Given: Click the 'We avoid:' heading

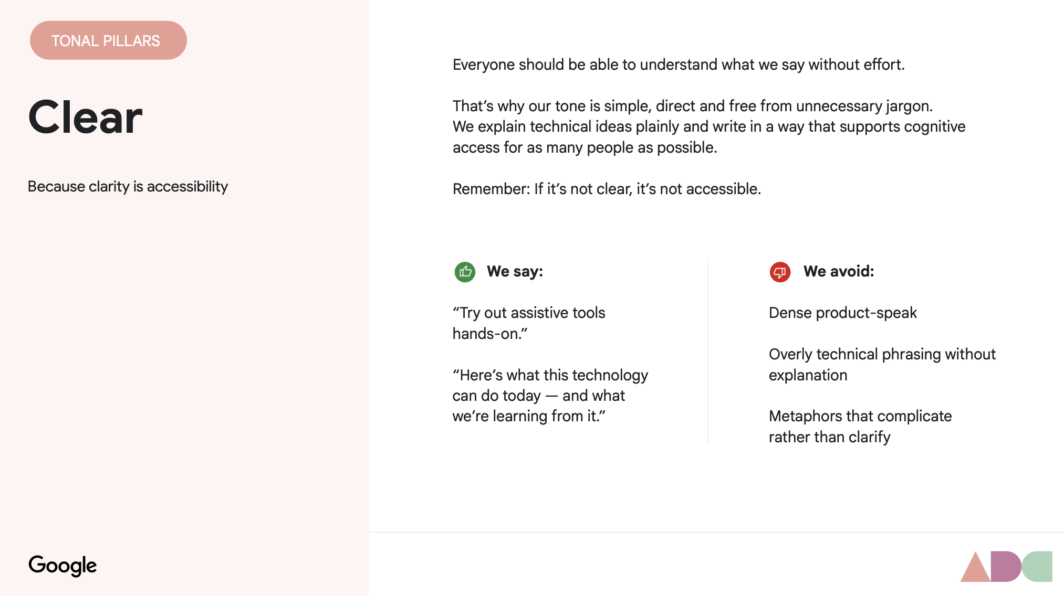Looking at the screenshot, I should [839, 271].
